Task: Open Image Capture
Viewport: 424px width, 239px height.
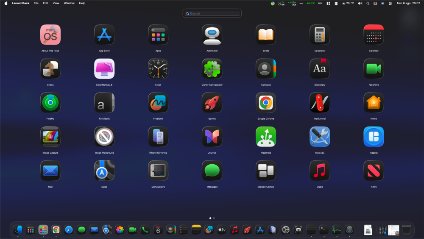Action: [x=50, y=137]
